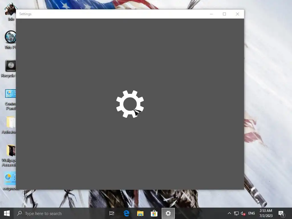Select the Recycle Bin desktop icon

pos(8,68)
